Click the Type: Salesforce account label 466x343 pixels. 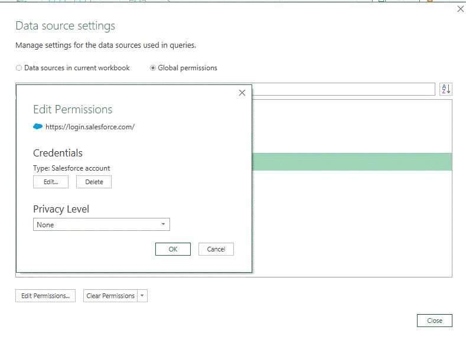(71, 168)
